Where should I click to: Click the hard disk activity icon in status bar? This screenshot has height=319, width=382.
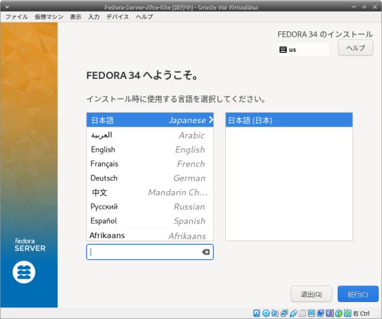[256, 313]
